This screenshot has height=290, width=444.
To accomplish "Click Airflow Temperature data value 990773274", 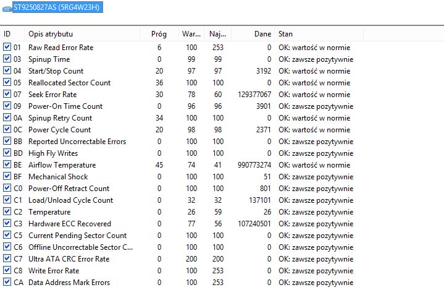I will click(x=254, y=165).
